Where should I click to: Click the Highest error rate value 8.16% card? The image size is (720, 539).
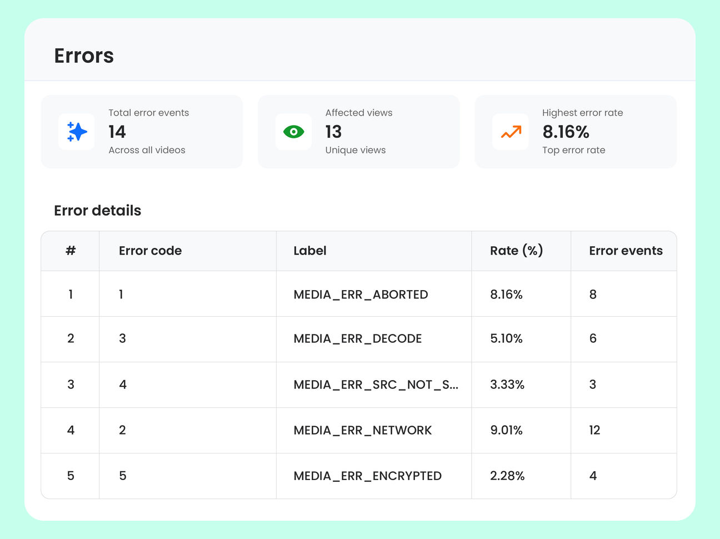(576, 132)
